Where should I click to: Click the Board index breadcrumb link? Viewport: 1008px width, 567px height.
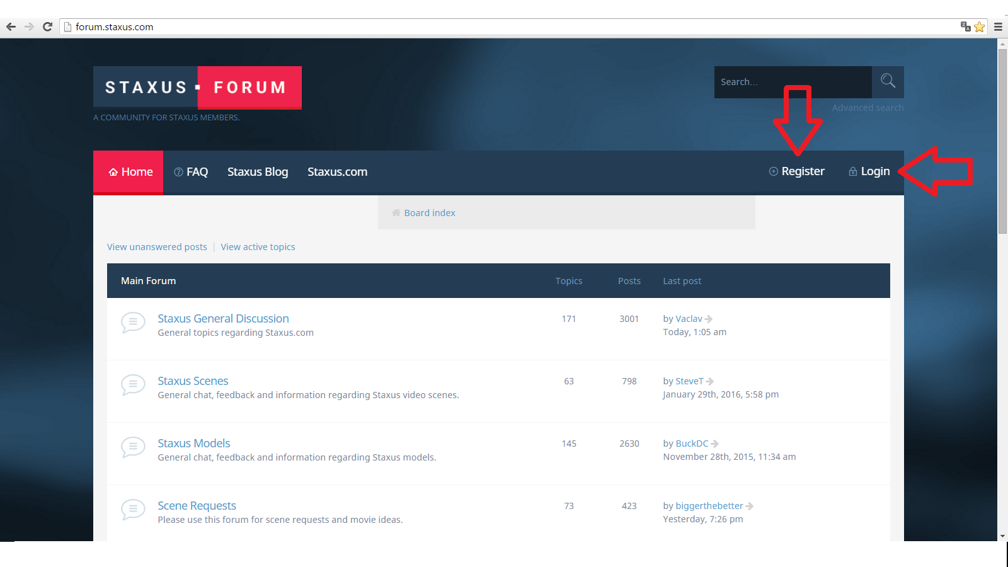(x=430, y=213)
